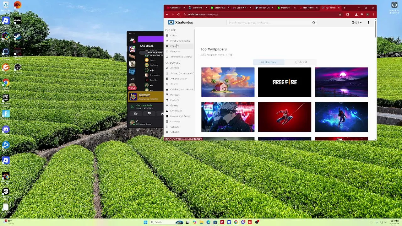Open a new browser tab
The height and width of the screenshot is (226, 402).
point(345,8)
